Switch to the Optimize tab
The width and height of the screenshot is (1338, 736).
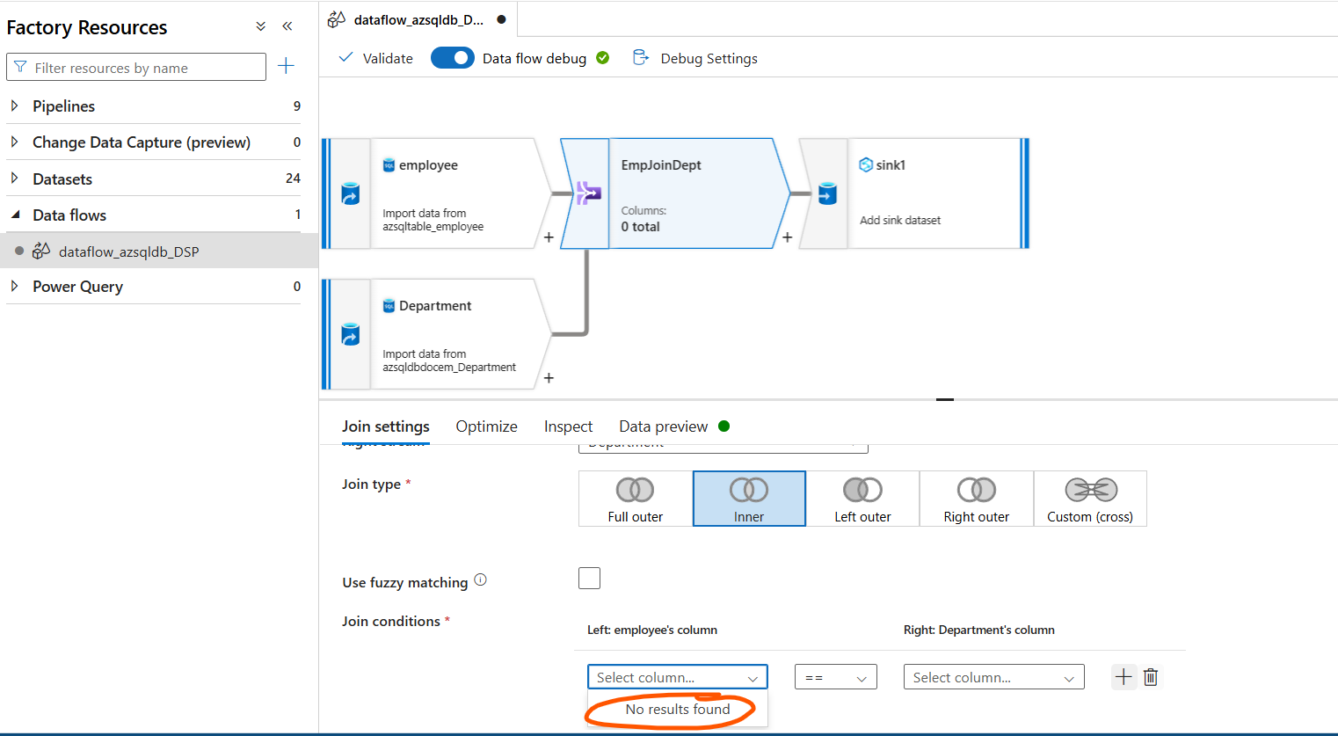tap(486, 426)
